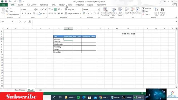Toggle Underline formatting
This screenshot has width=178, height=100.
[x=28, y=13]
